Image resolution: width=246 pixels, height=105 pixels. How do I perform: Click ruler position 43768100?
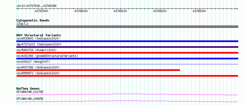(120, 11)
